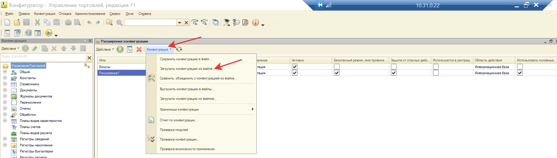The width and height of the screenshot is (557, 158).
Task: Open the Сервис menu
Action: [x=115, y=14]
